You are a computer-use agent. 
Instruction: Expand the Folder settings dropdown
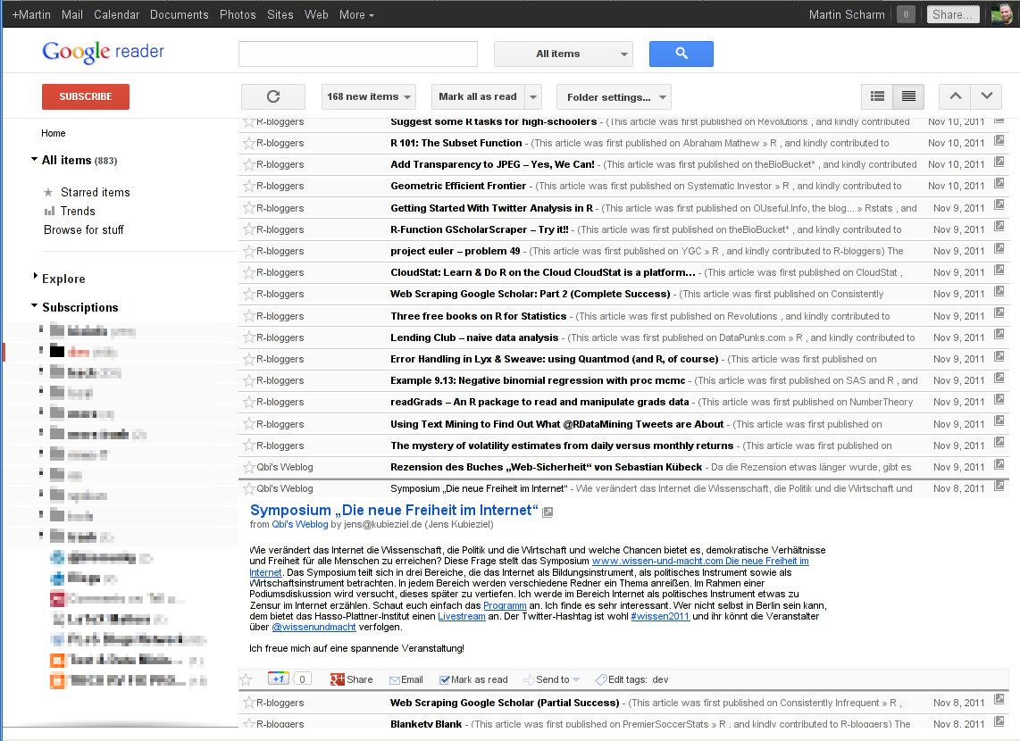tap(613, 96)
